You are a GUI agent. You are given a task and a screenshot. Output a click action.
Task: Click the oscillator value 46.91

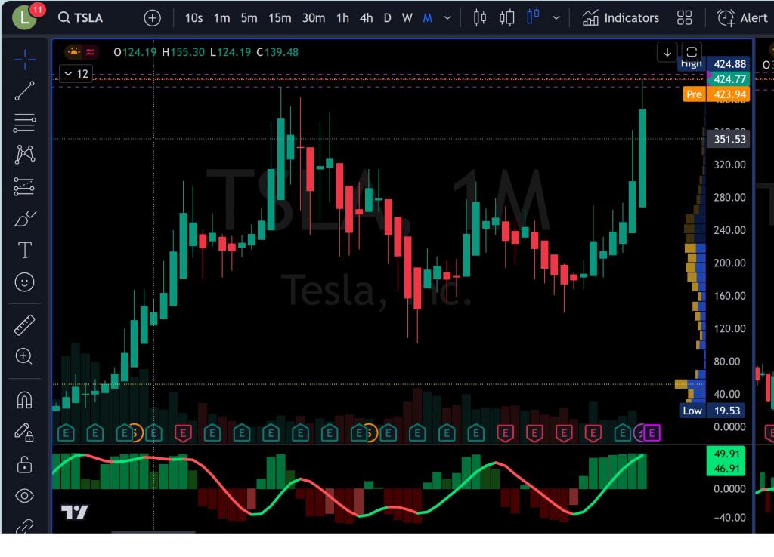click(726, 468)
